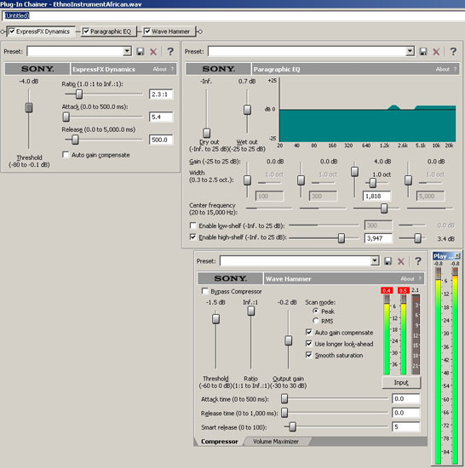
Task: Click the Wave Hammer Threshold slider handle
Action: 216,319
